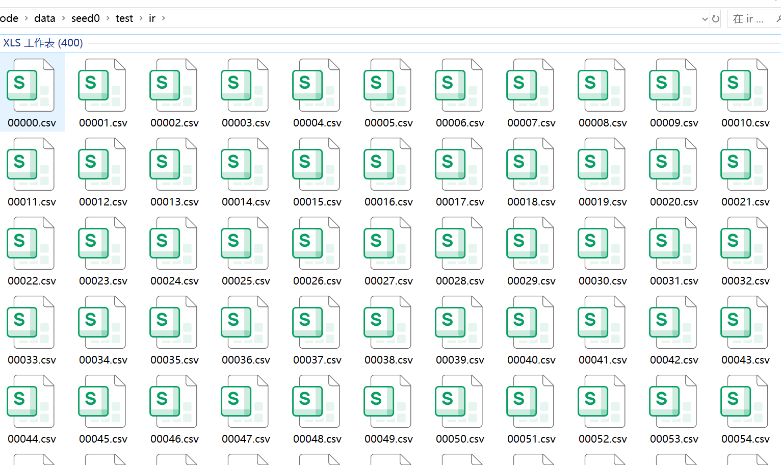781x465 pixels.
Task: Choose the 00044.csv file icon
Action: tap(31, 401)
